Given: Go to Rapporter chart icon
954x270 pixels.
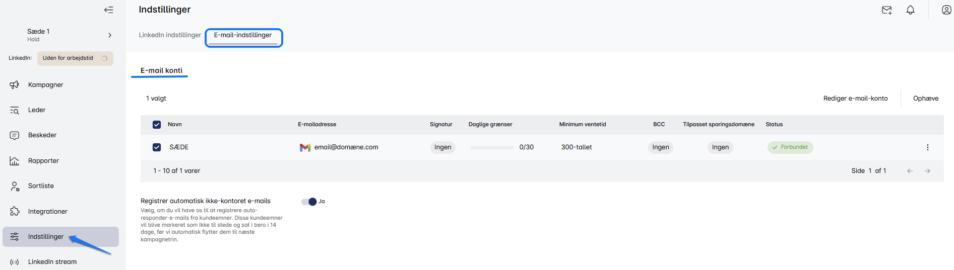Looking at the screenshot, I should tap(15, 161).
